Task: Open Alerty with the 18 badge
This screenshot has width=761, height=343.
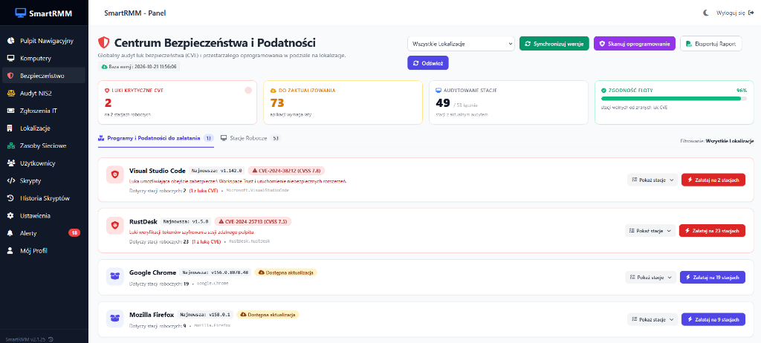Action: point(44,233)
